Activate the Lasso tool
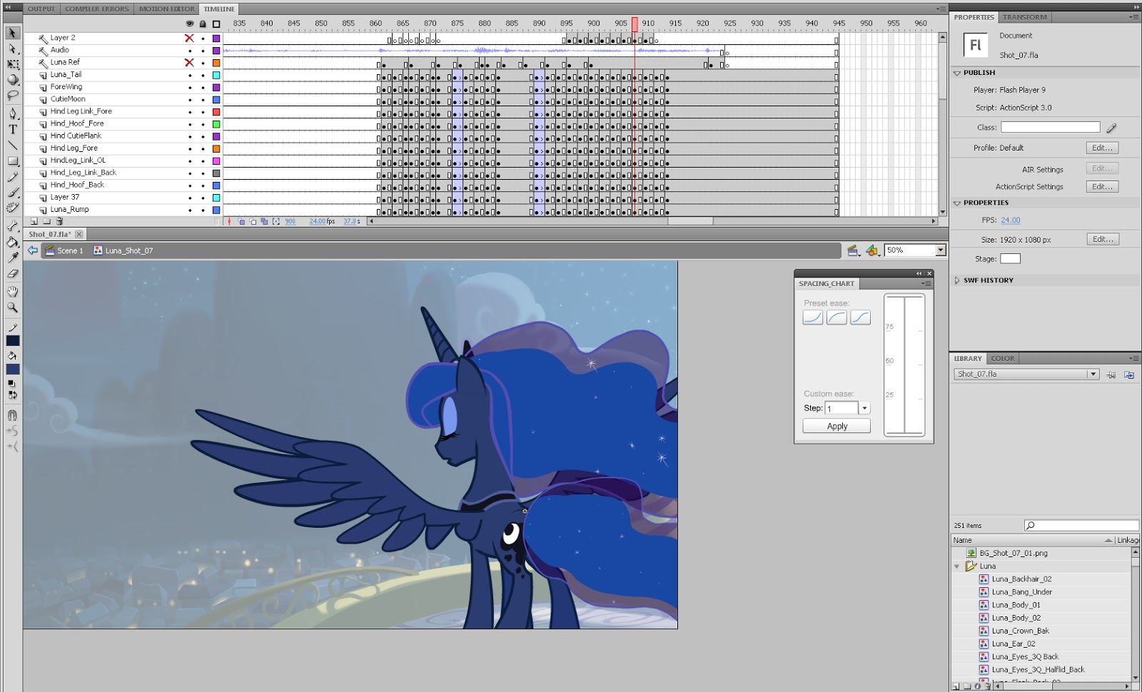The height and width of the screenshot is (692, 1142). [x=12, y=96]
